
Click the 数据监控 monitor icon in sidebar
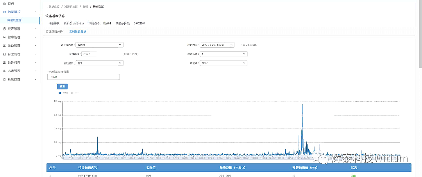point(4,12)
